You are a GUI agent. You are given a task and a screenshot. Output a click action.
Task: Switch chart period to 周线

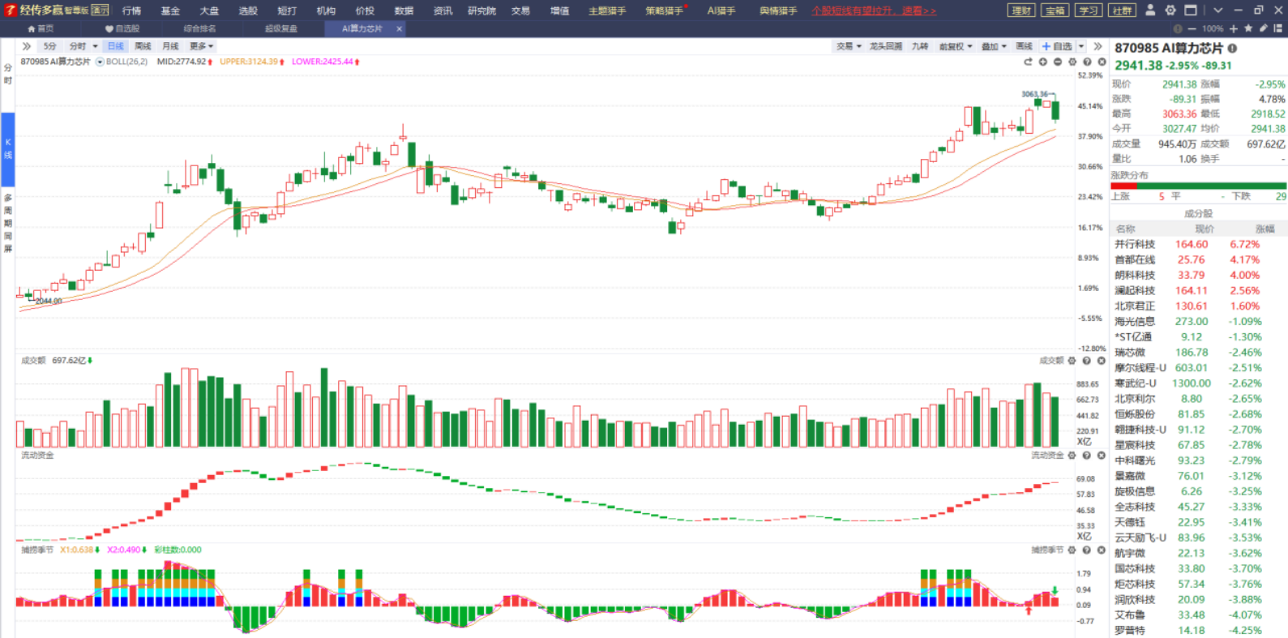point(143,46)
